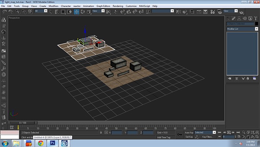
Task: Open the Material Editor icon
Action: pyautogui.click(x=212, y=11)
